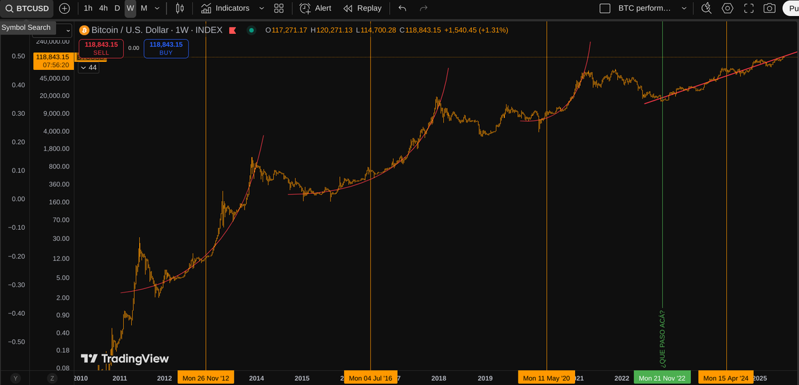Open the candlestick chart type selector

[x=179, y=8]
